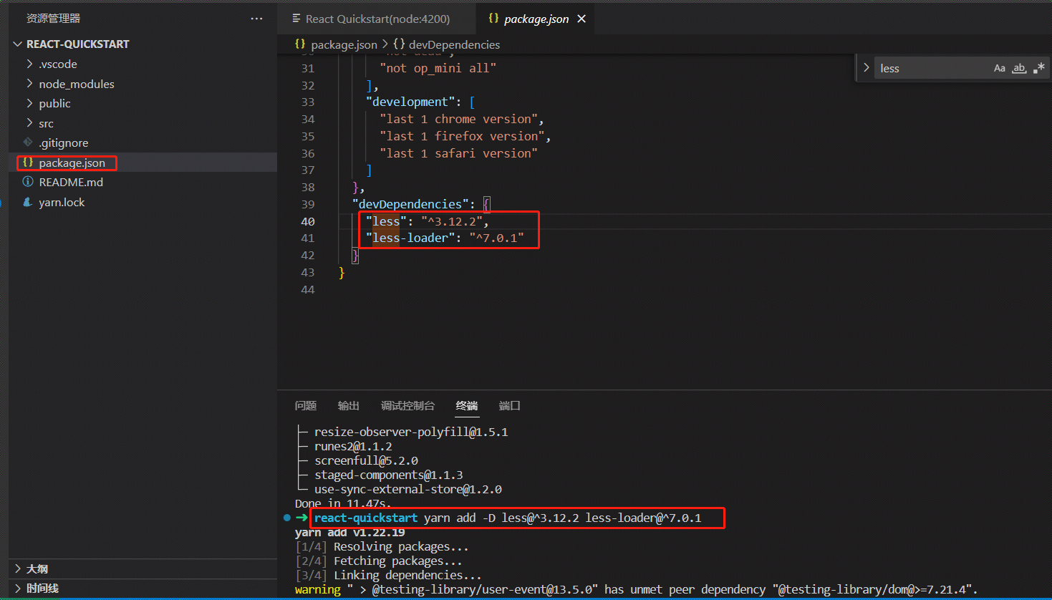Click the "devDependencies" key on line 39

[410, 204]
